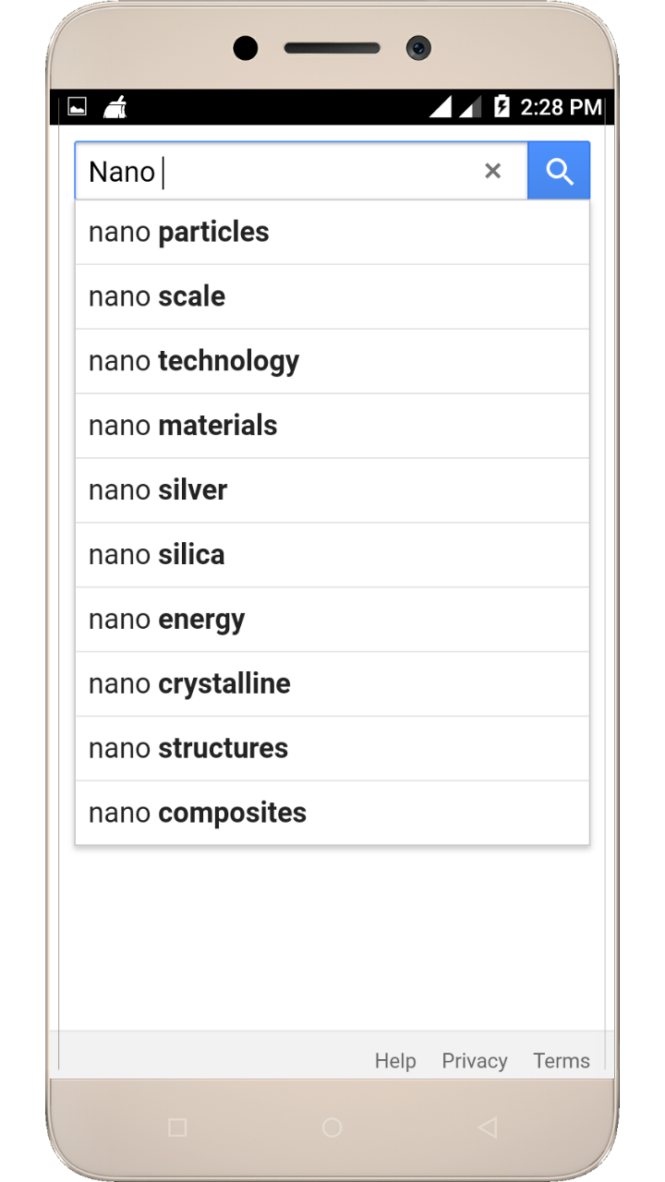Screen dimensions: 665x1182
Task: Tap the nano silica suggestion
Action: tap(332, 555)
